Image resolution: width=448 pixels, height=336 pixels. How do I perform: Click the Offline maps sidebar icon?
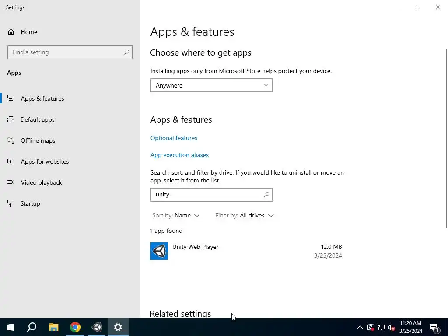[x=10, y=140]
